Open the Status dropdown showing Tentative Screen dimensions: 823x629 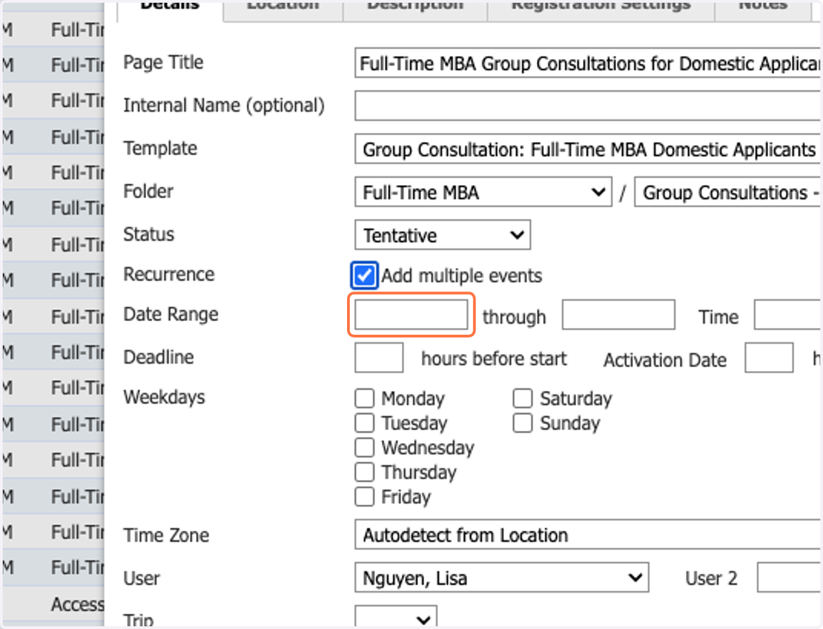(x=442, y=235)
